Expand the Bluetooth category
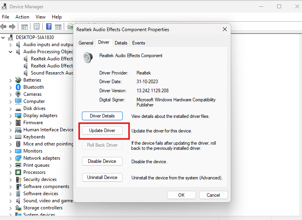The height and width of the screenshot is (220, 302). pyautogui.click(x=10, y=88)
